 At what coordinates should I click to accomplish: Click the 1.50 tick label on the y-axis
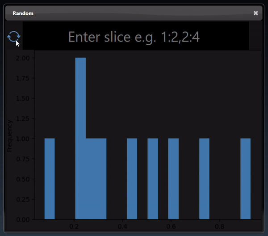[23, 98]
